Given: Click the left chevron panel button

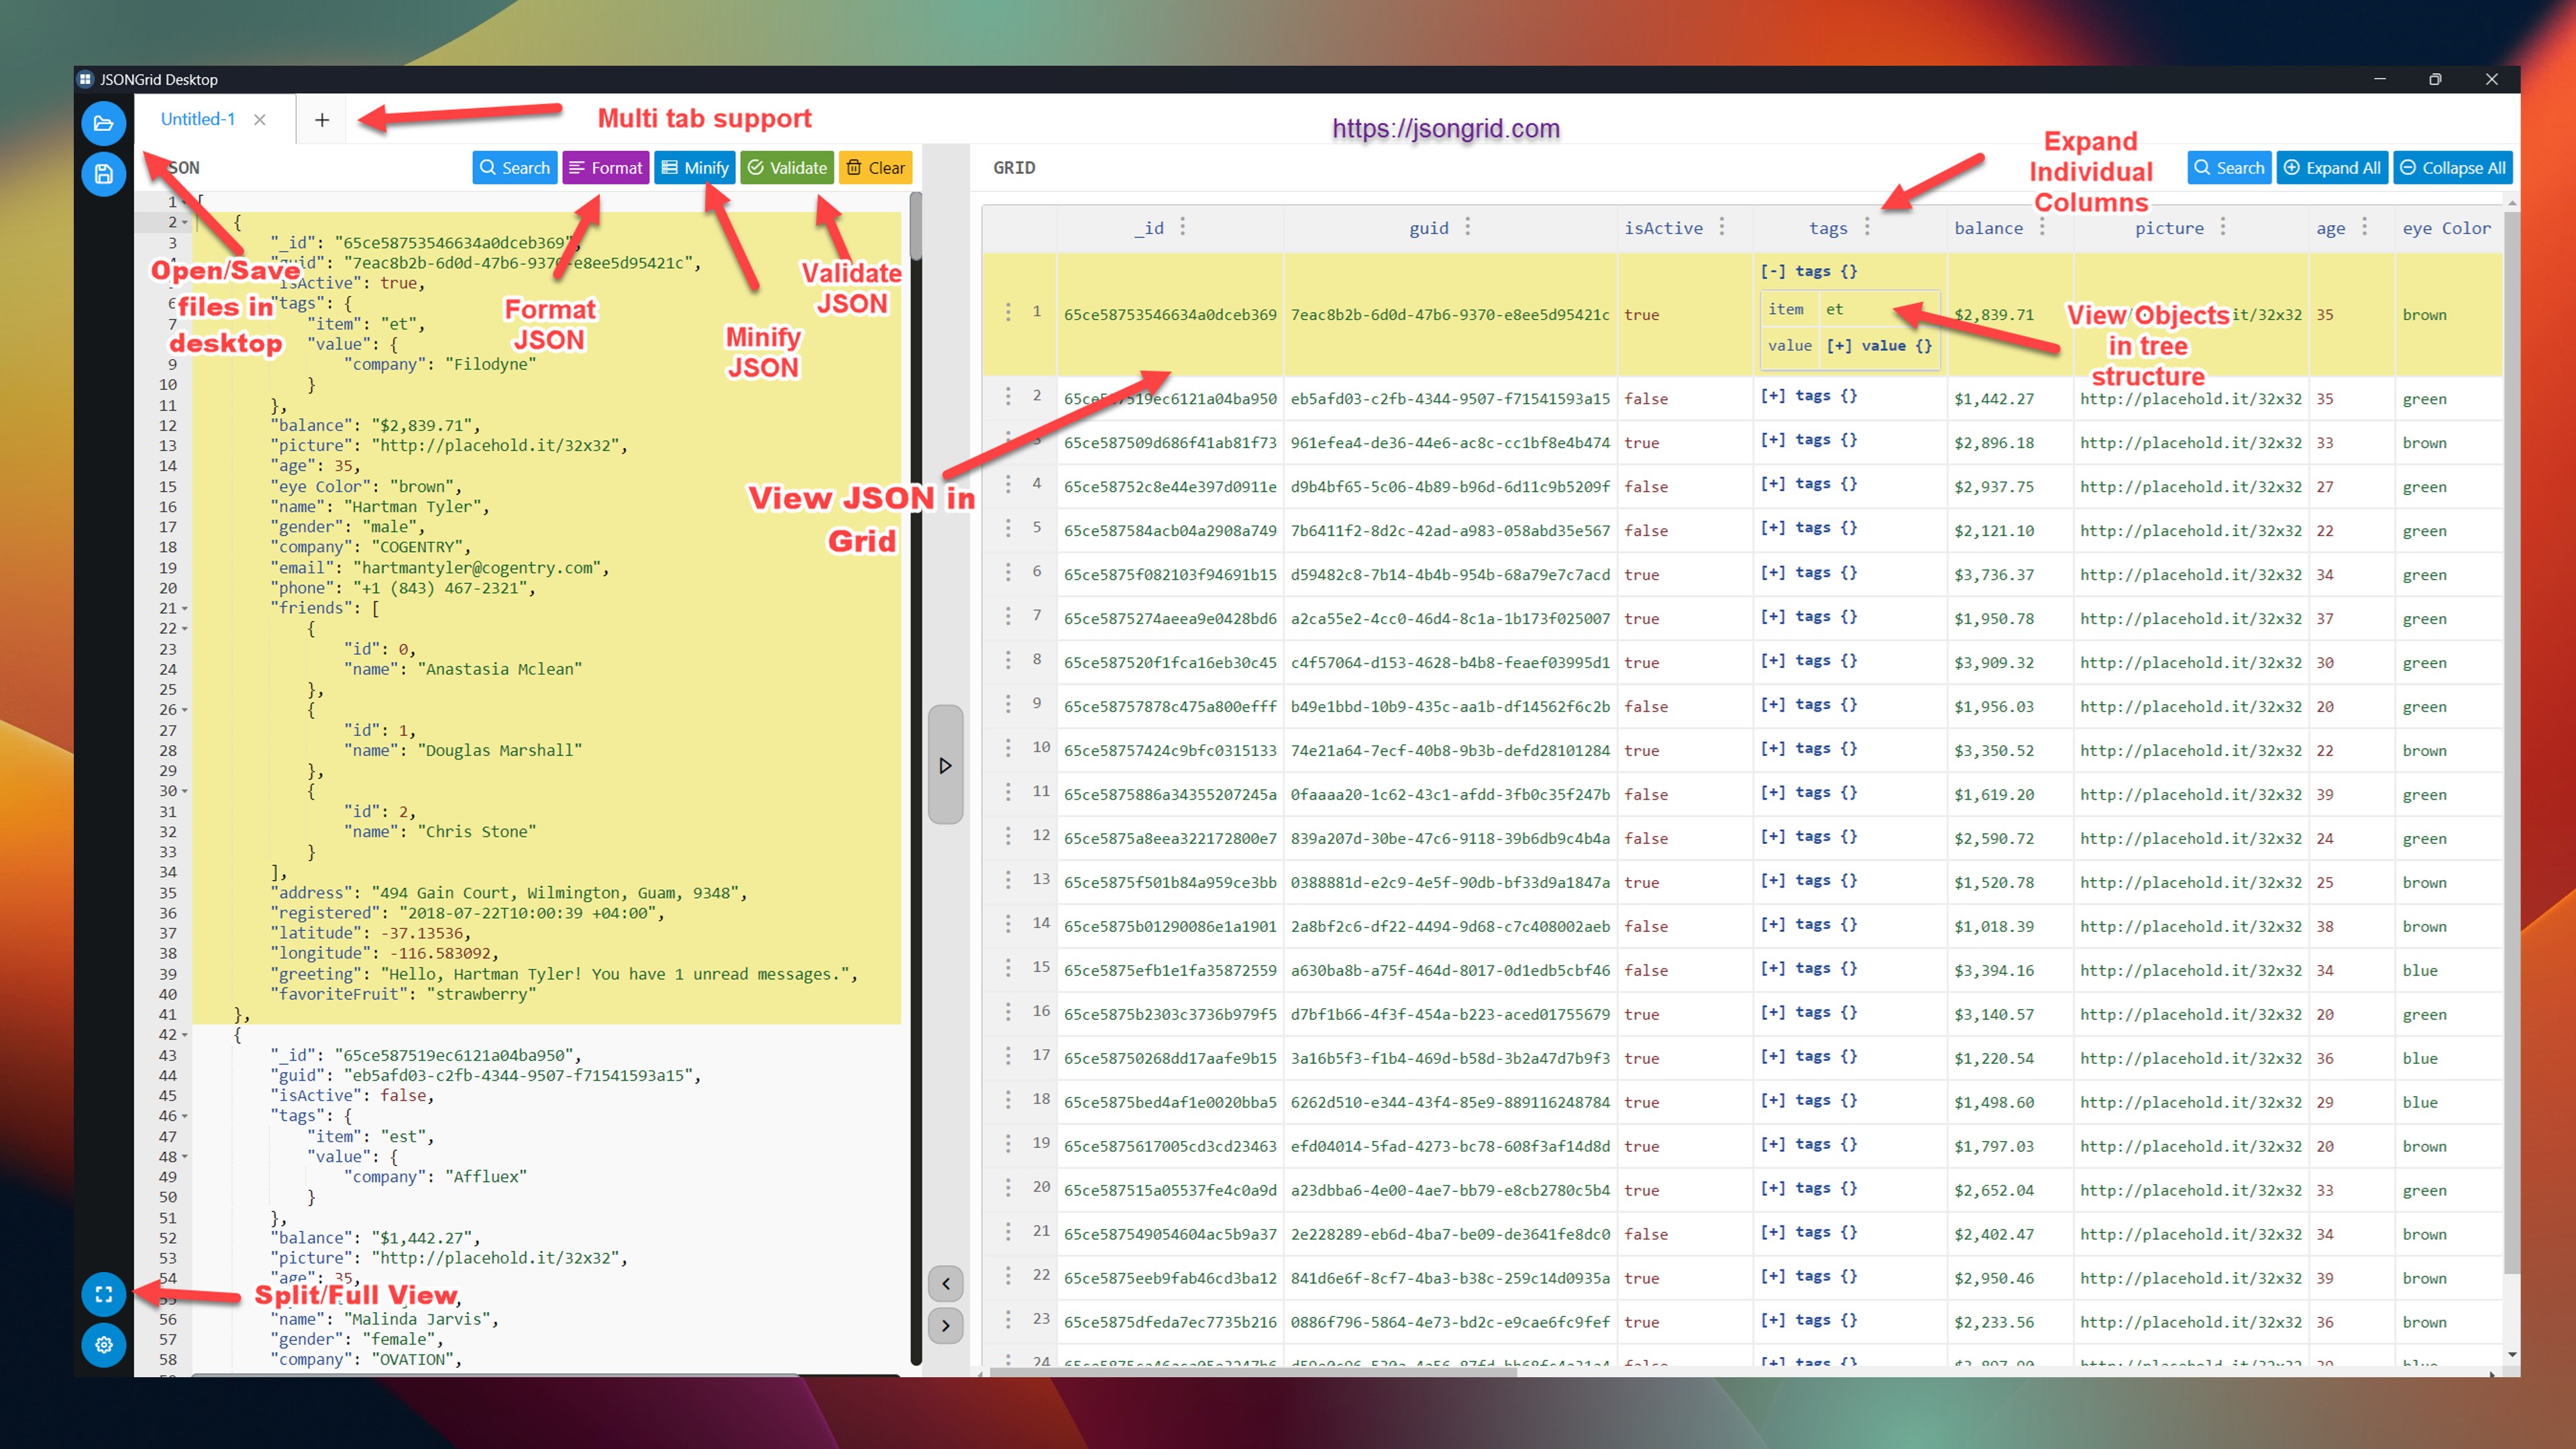Looking at the screenshot, I should pos(945,1284).
